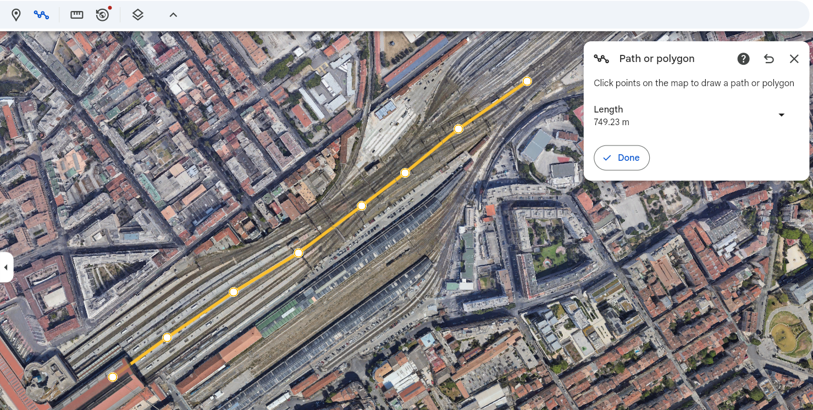
Task: Open the map layers panel
Action: (138, 15)
